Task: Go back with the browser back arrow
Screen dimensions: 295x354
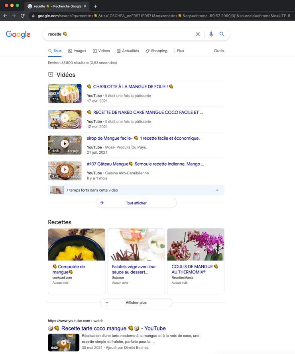Action: tap(5, 16)
